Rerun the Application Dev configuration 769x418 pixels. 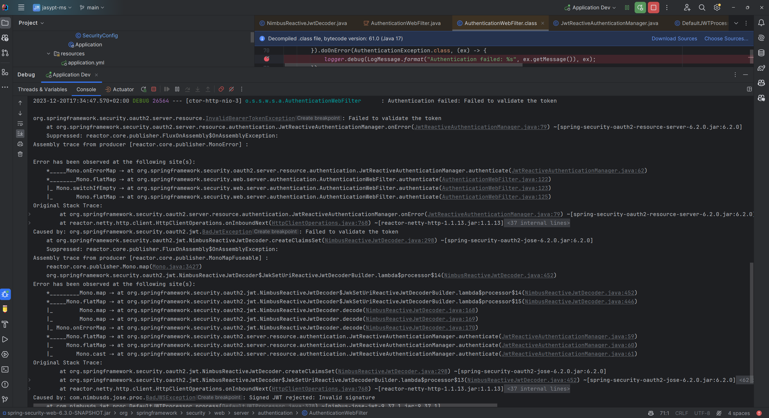coord(143,89)
